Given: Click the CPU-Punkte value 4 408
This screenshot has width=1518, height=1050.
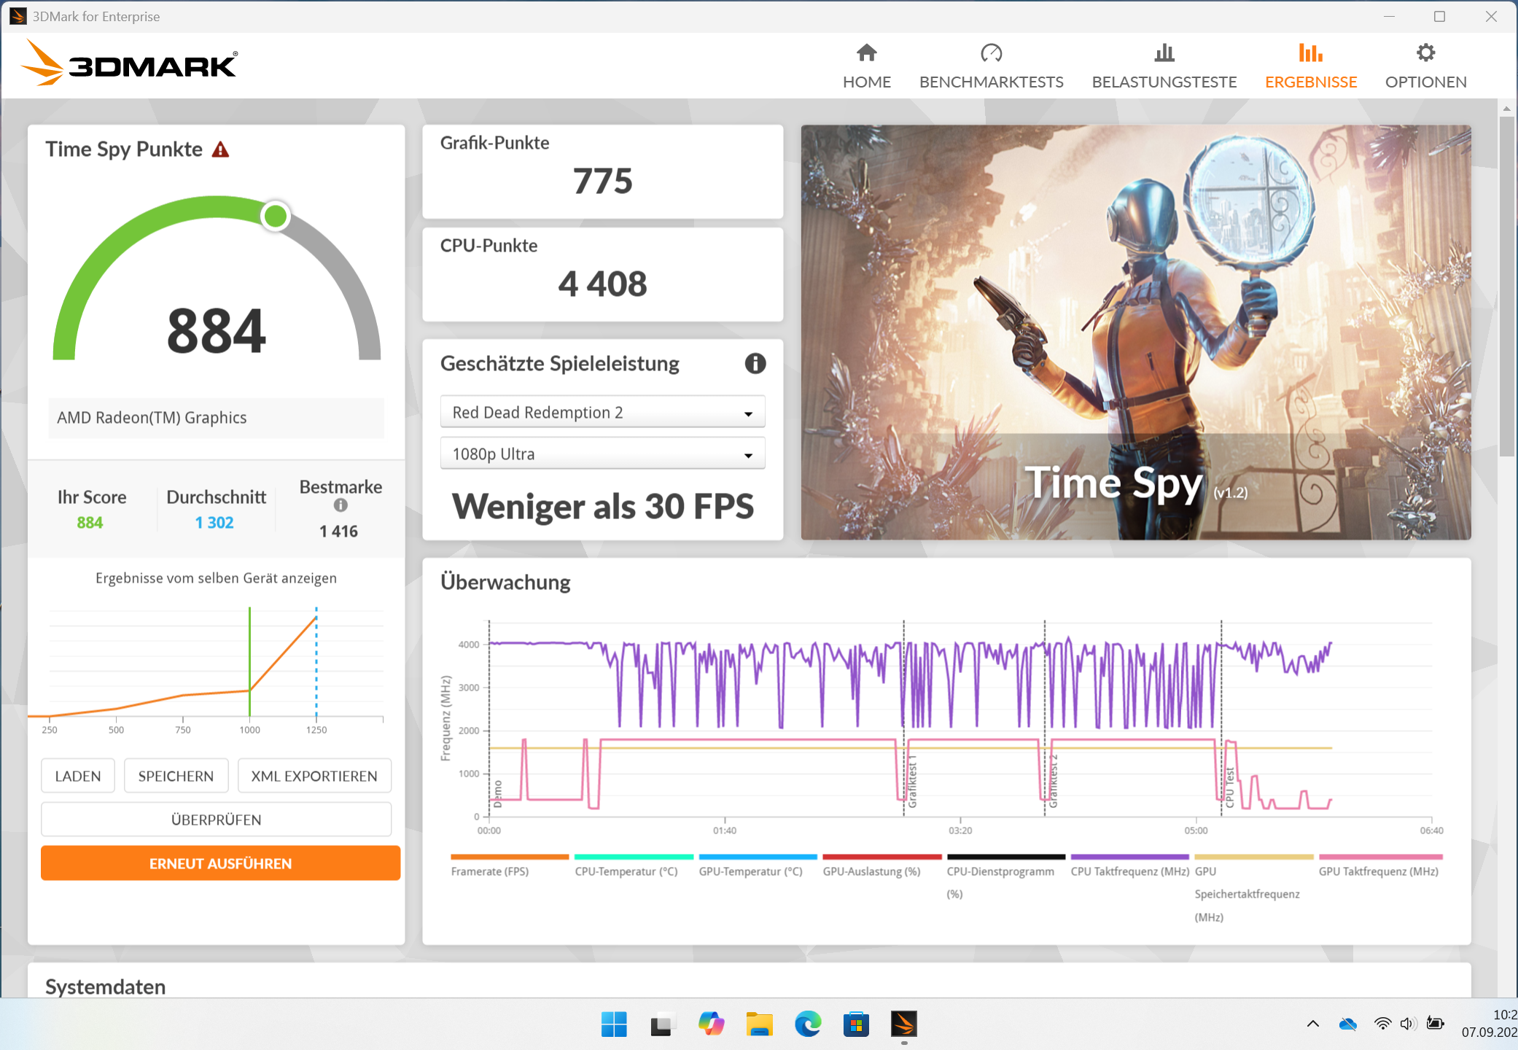Looking at the screenshot, I should (602, 284).
